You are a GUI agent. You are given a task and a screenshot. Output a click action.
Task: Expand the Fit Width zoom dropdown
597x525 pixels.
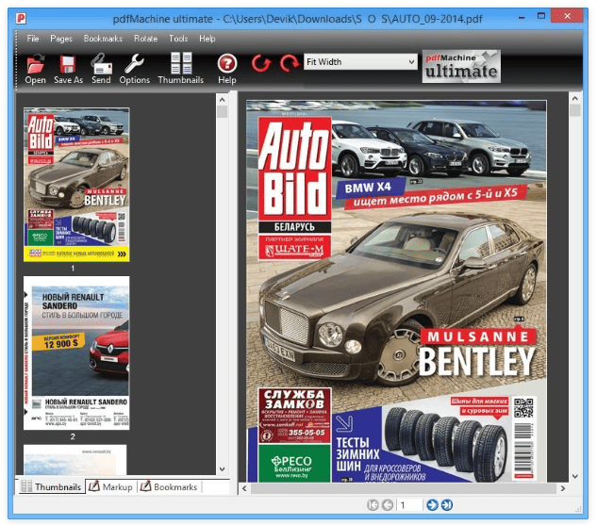411,61
